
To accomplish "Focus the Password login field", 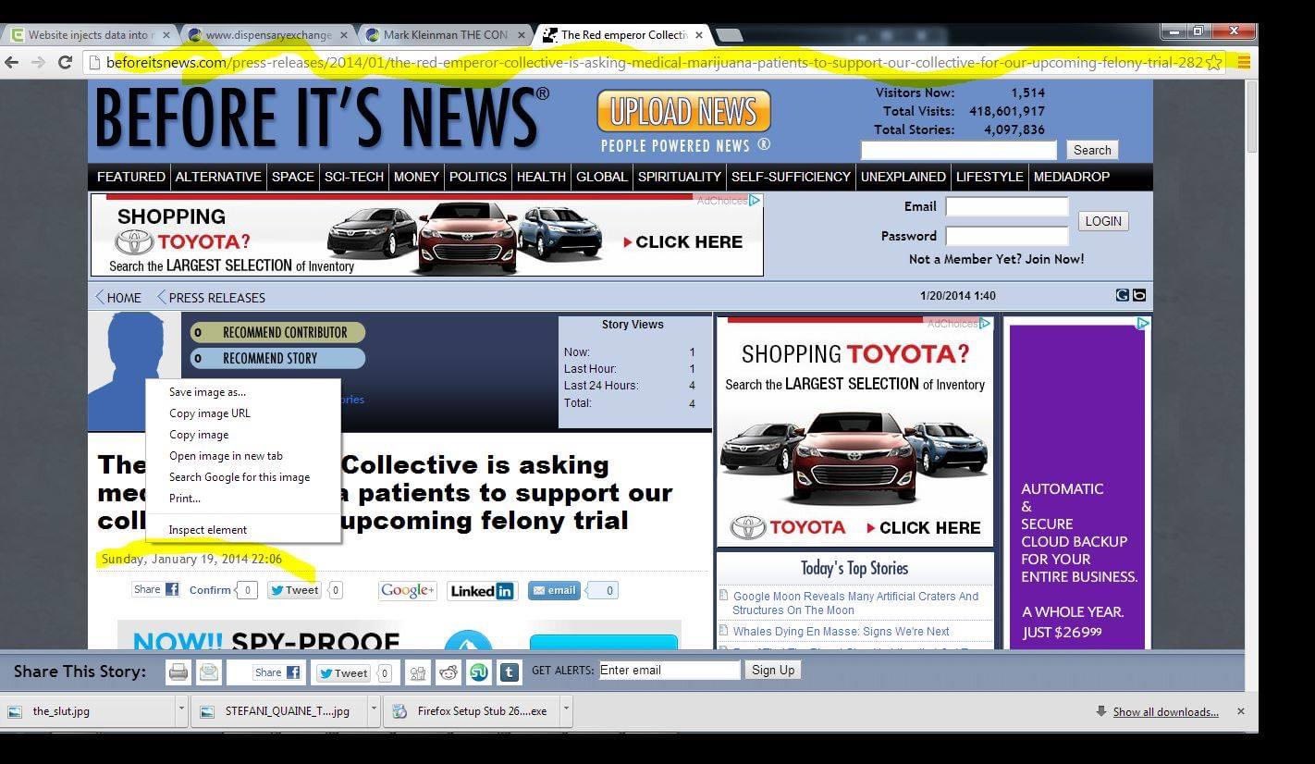I will coord(1006,236).
